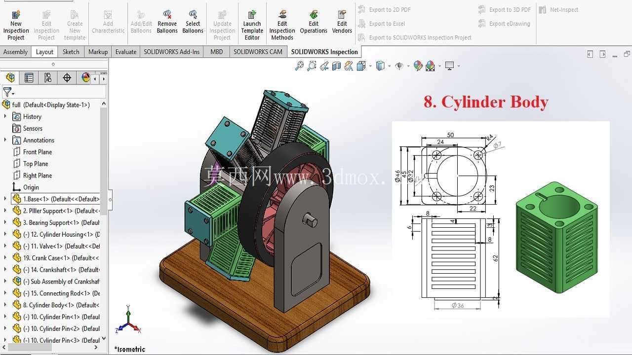Select Sensors folder
This screenshot has height=355, width=632.
[33, 128]
